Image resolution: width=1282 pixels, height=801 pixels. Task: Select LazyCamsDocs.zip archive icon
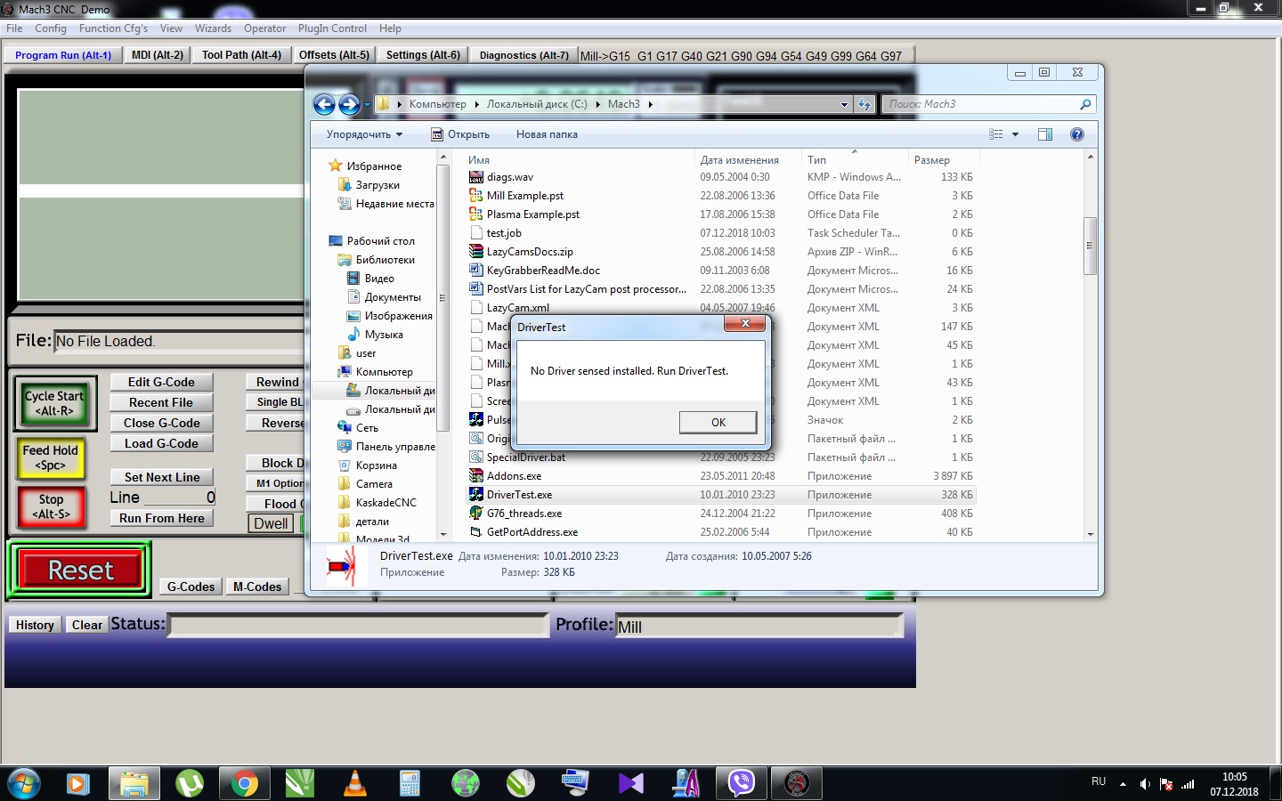[476, 252]
